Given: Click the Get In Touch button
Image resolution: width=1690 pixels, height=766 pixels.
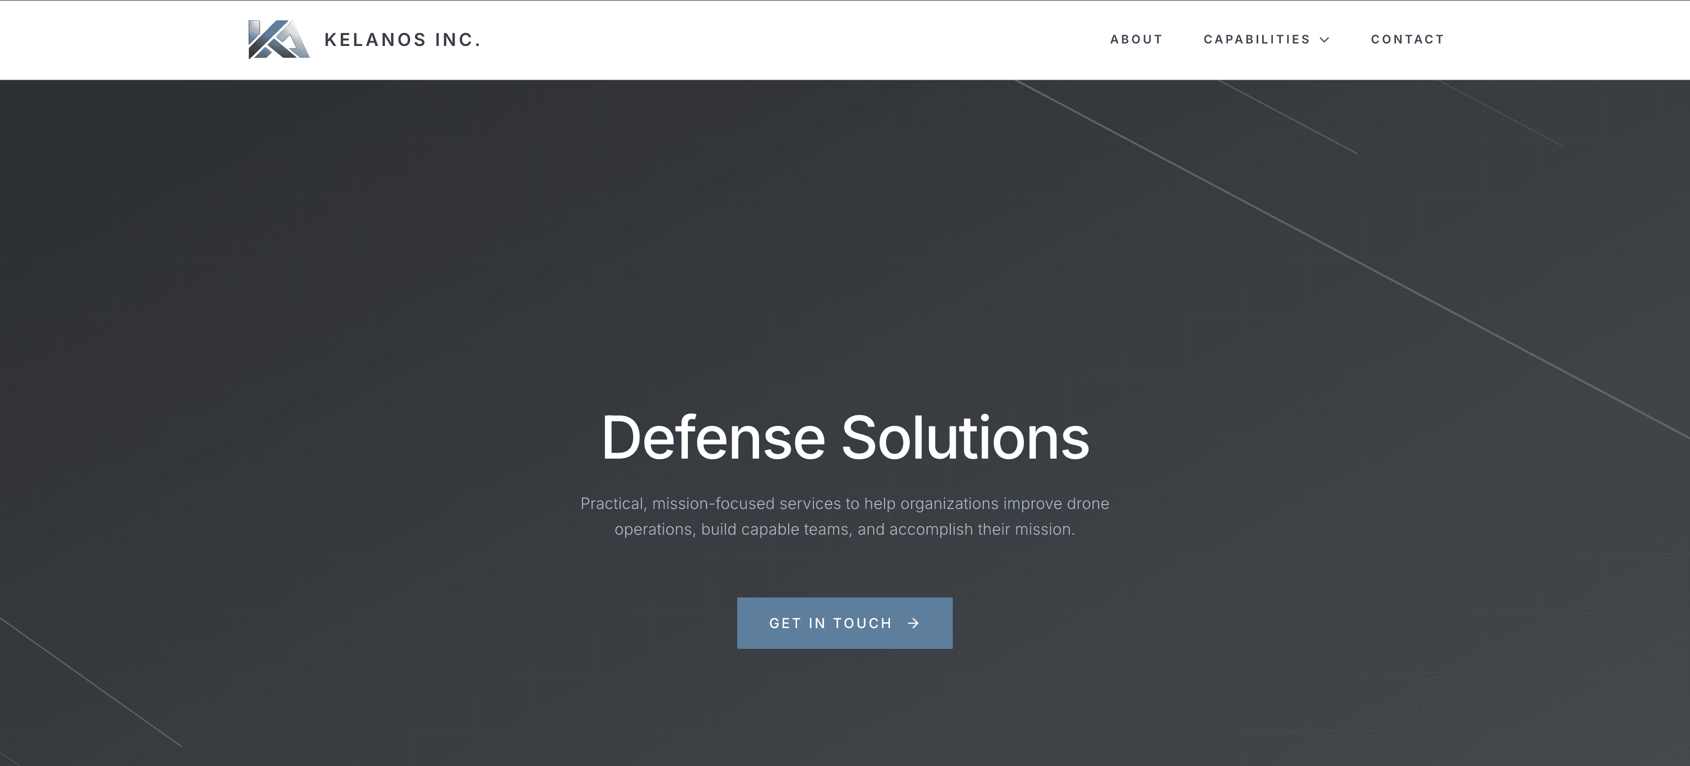Looking at the screenshot, I should coord(845,623).
